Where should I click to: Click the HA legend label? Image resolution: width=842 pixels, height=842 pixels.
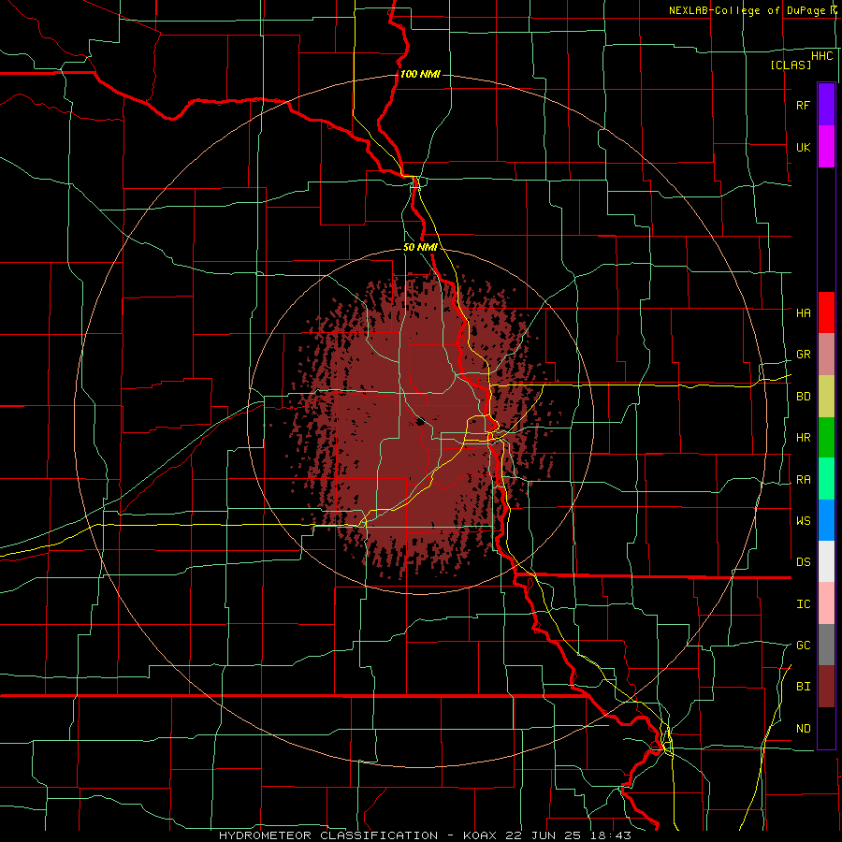pyautogui.click(x=803, y=313)
